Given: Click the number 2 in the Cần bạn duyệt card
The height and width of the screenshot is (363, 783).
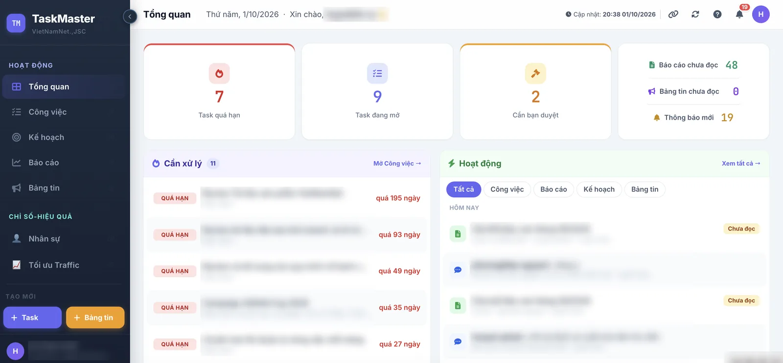Looking at the screenshot, I should 535,97.
